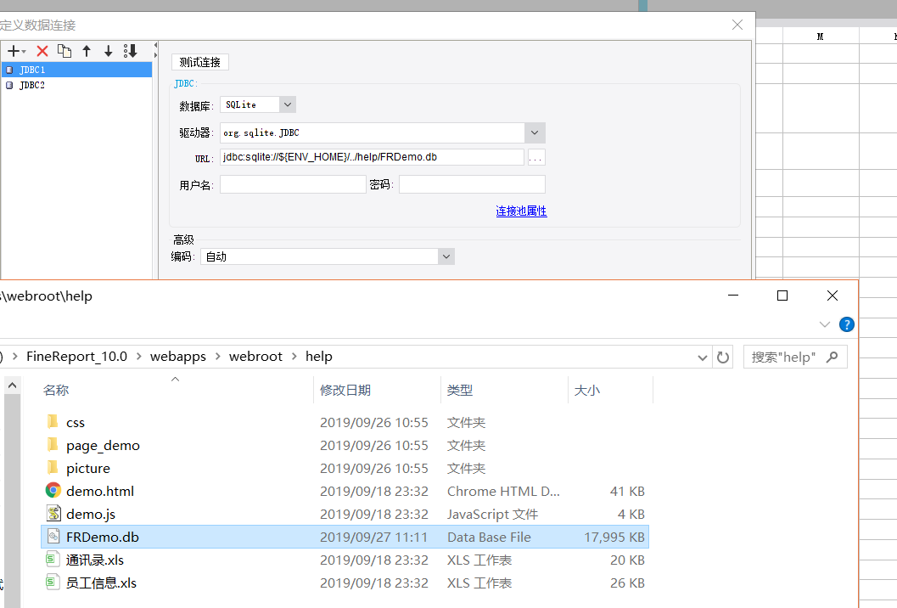Viewport: 897px width, 608px height.
Task: Click the webapps breadcrumb
Action: 178,356
